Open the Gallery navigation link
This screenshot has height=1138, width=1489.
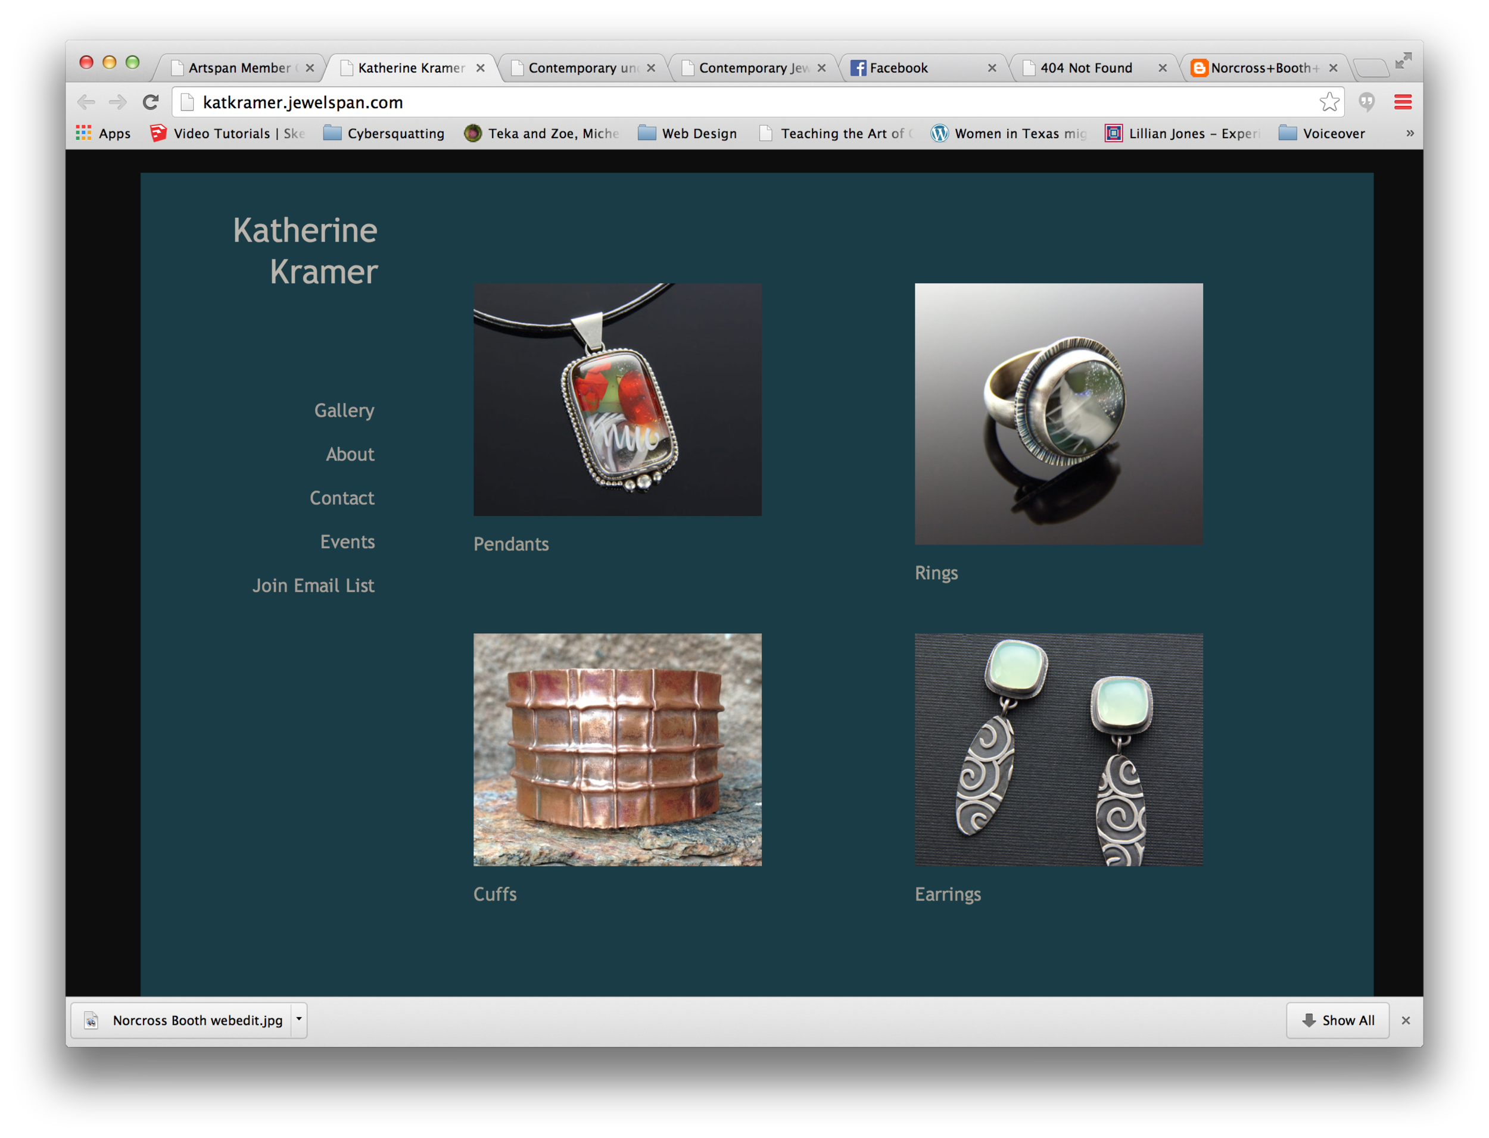point(344,411)
